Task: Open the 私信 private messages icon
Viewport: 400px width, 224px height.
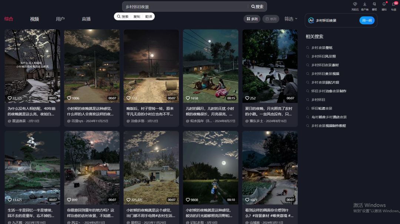Action: pos(394,6)
